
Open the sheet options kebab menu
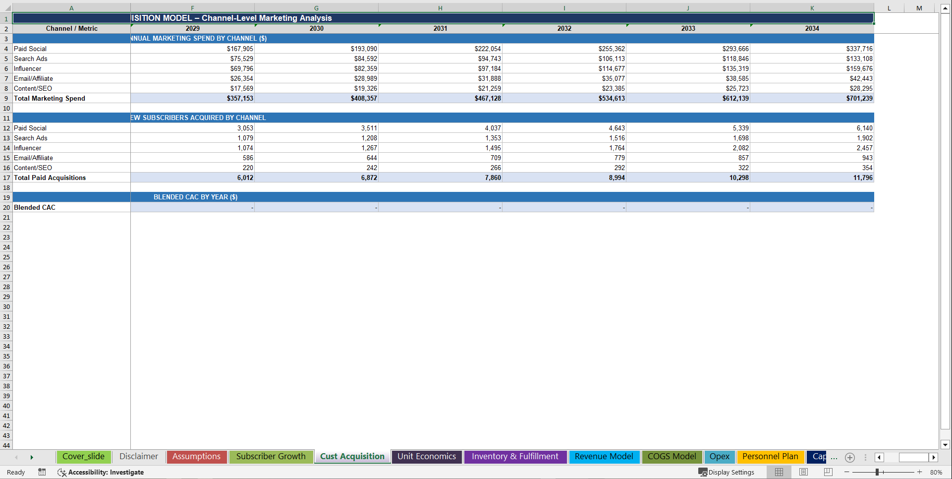[x=865, y=457]
